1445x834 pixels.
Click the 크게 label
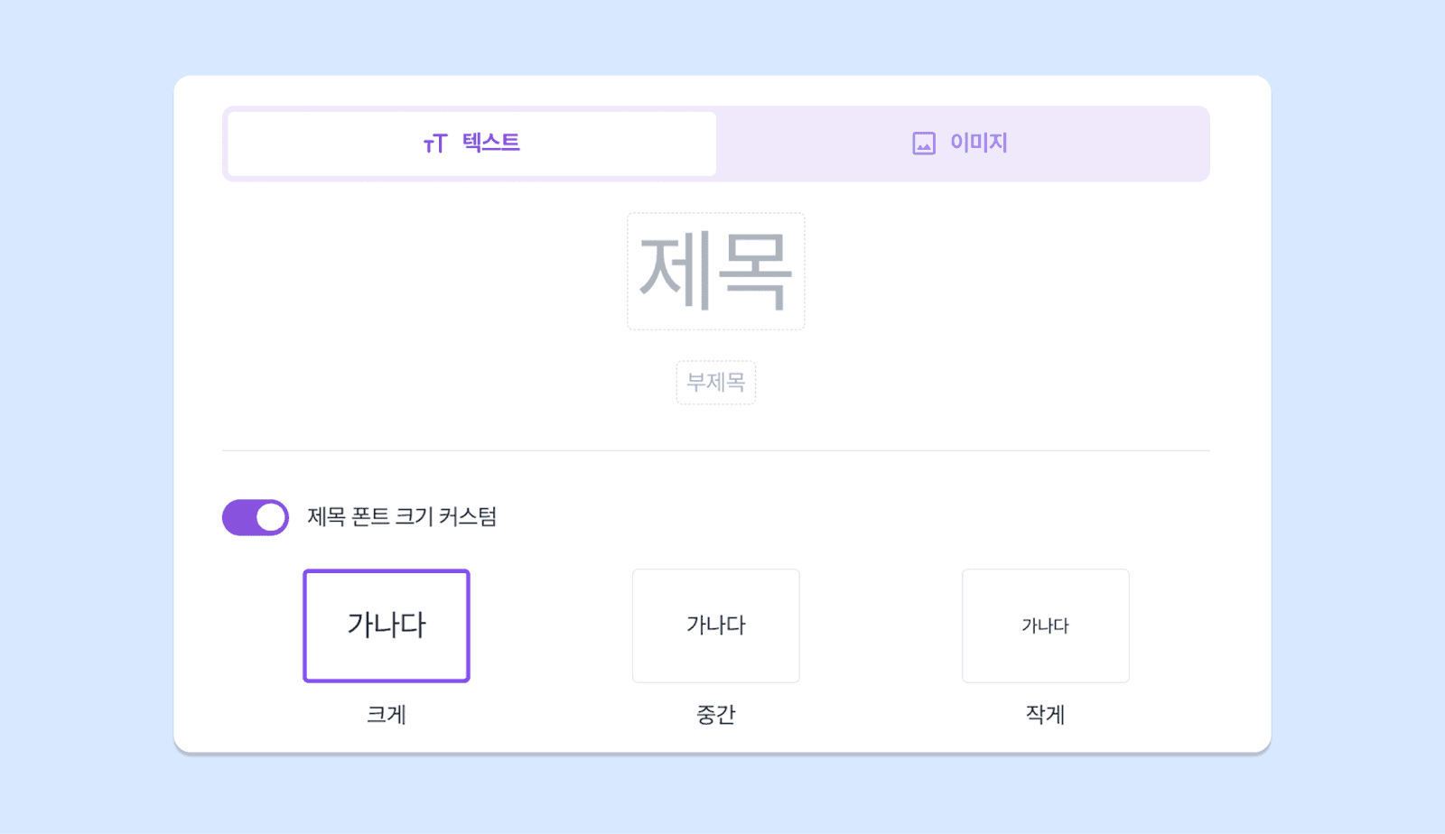(387, 715)
